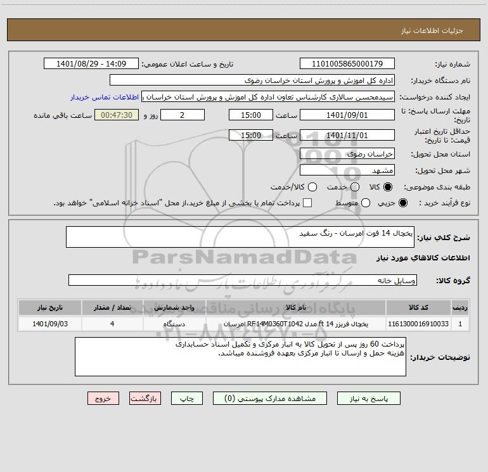488x472 pixels.
Task: Click the نام کالا column header
Action: click(296, 307)
